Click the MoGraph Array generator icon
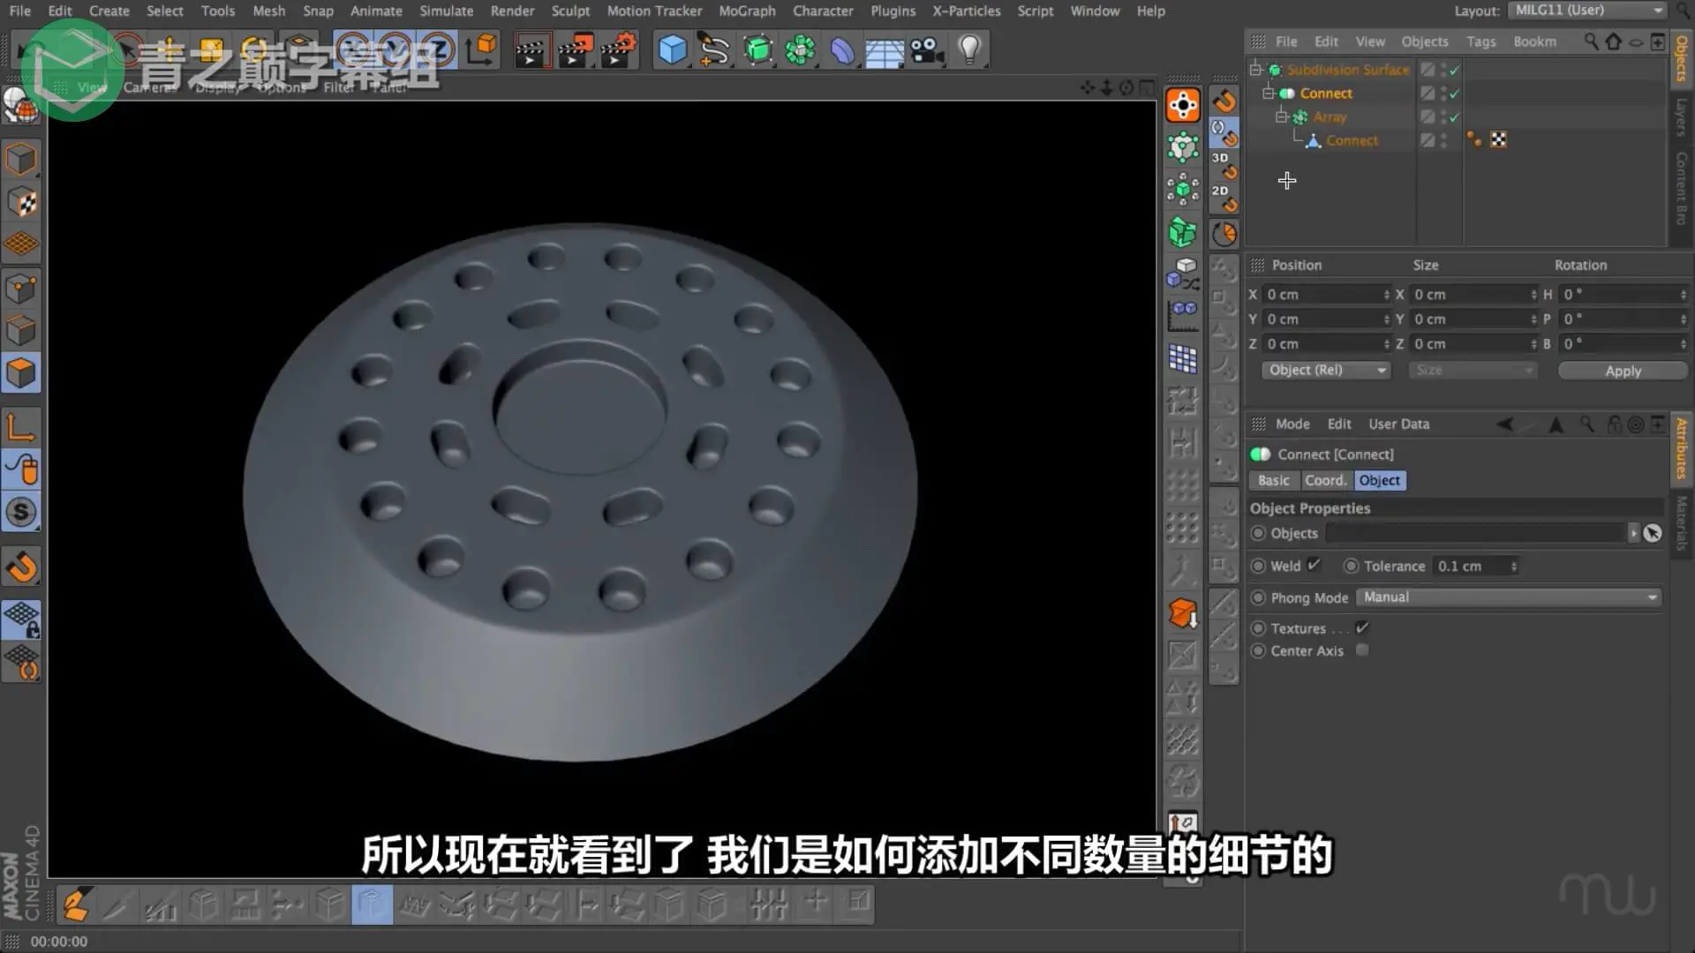1695x953 pixels. point(800,49)
